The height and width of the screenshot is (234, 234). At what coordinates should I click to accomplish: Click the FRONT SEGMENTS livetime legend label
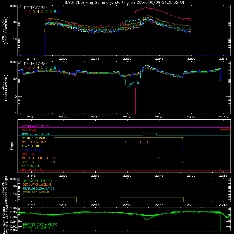pyautogui.click(x=40, y=225)
